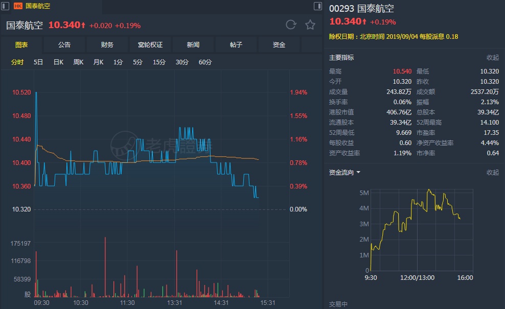Click the 港股市值 value 406.76亿
The height and width of the screenshot is (309, 505).
[x=399, y=112]
